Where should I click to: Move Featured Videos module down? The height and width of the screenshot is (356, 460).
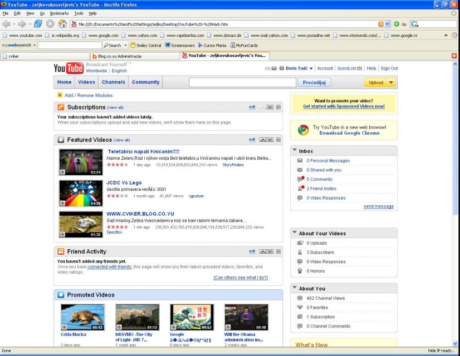tap(270, 140)
